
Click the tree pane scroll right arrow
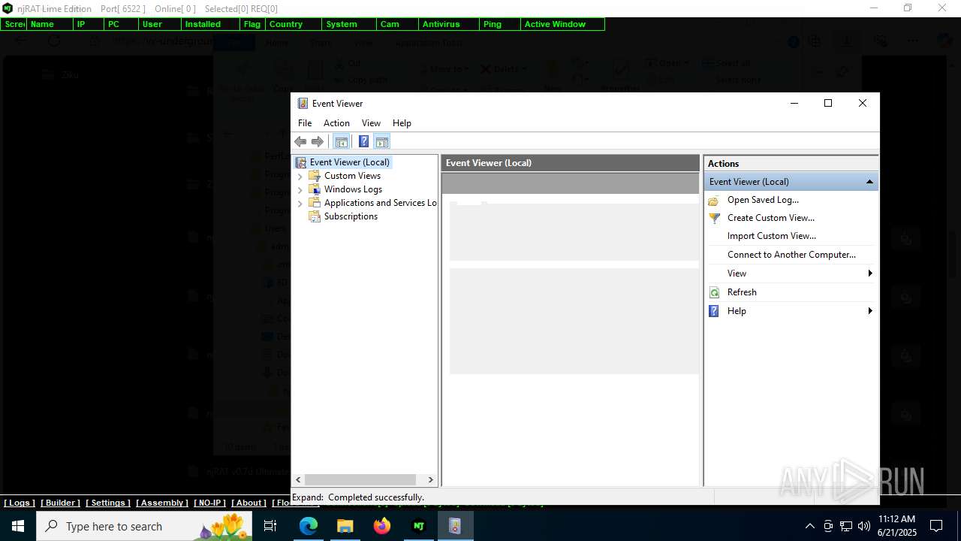click(430, 479)
